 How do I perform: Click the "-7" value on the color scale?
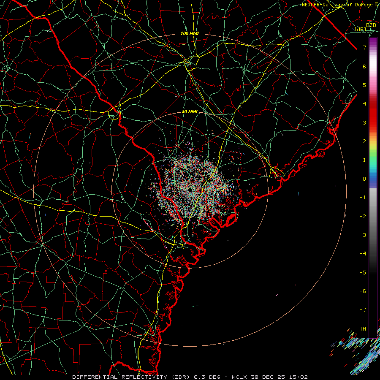tap(363, 310)
